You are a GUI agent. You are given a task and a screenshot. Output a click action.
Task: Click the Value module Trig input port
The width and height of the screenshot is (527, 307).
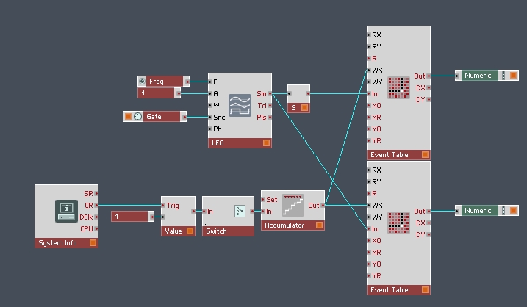pyautogui.click(x=163, y=205)
